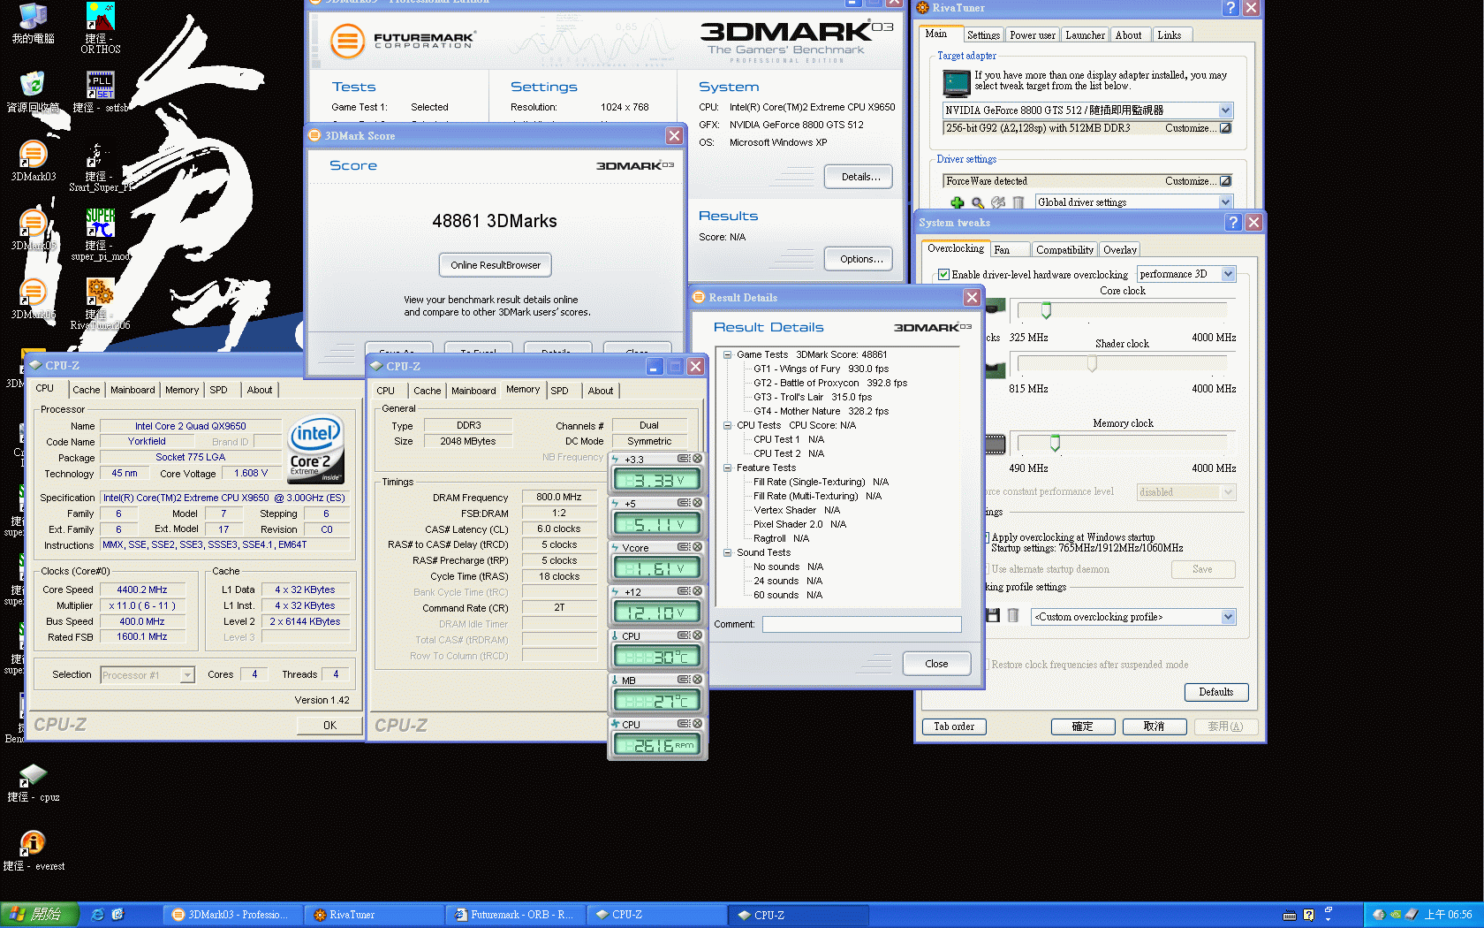This screenshot has width=1484, height=928.
Task: Open the Power user tab in RivaTuner
Action: (x=1032, y=35)
